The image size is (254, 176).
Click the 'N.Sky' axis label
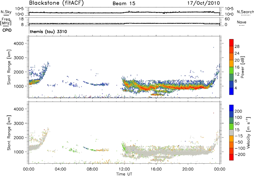[x=6, y=12]
